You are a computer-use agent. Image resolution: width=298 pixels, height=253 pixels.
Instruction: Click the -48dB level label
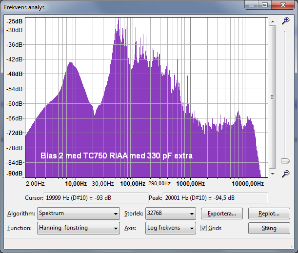pos(15,74)
